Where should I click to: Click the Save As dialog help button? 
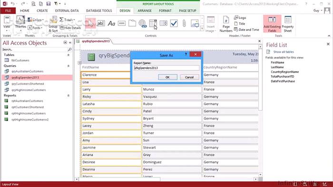tap(186, 55)
